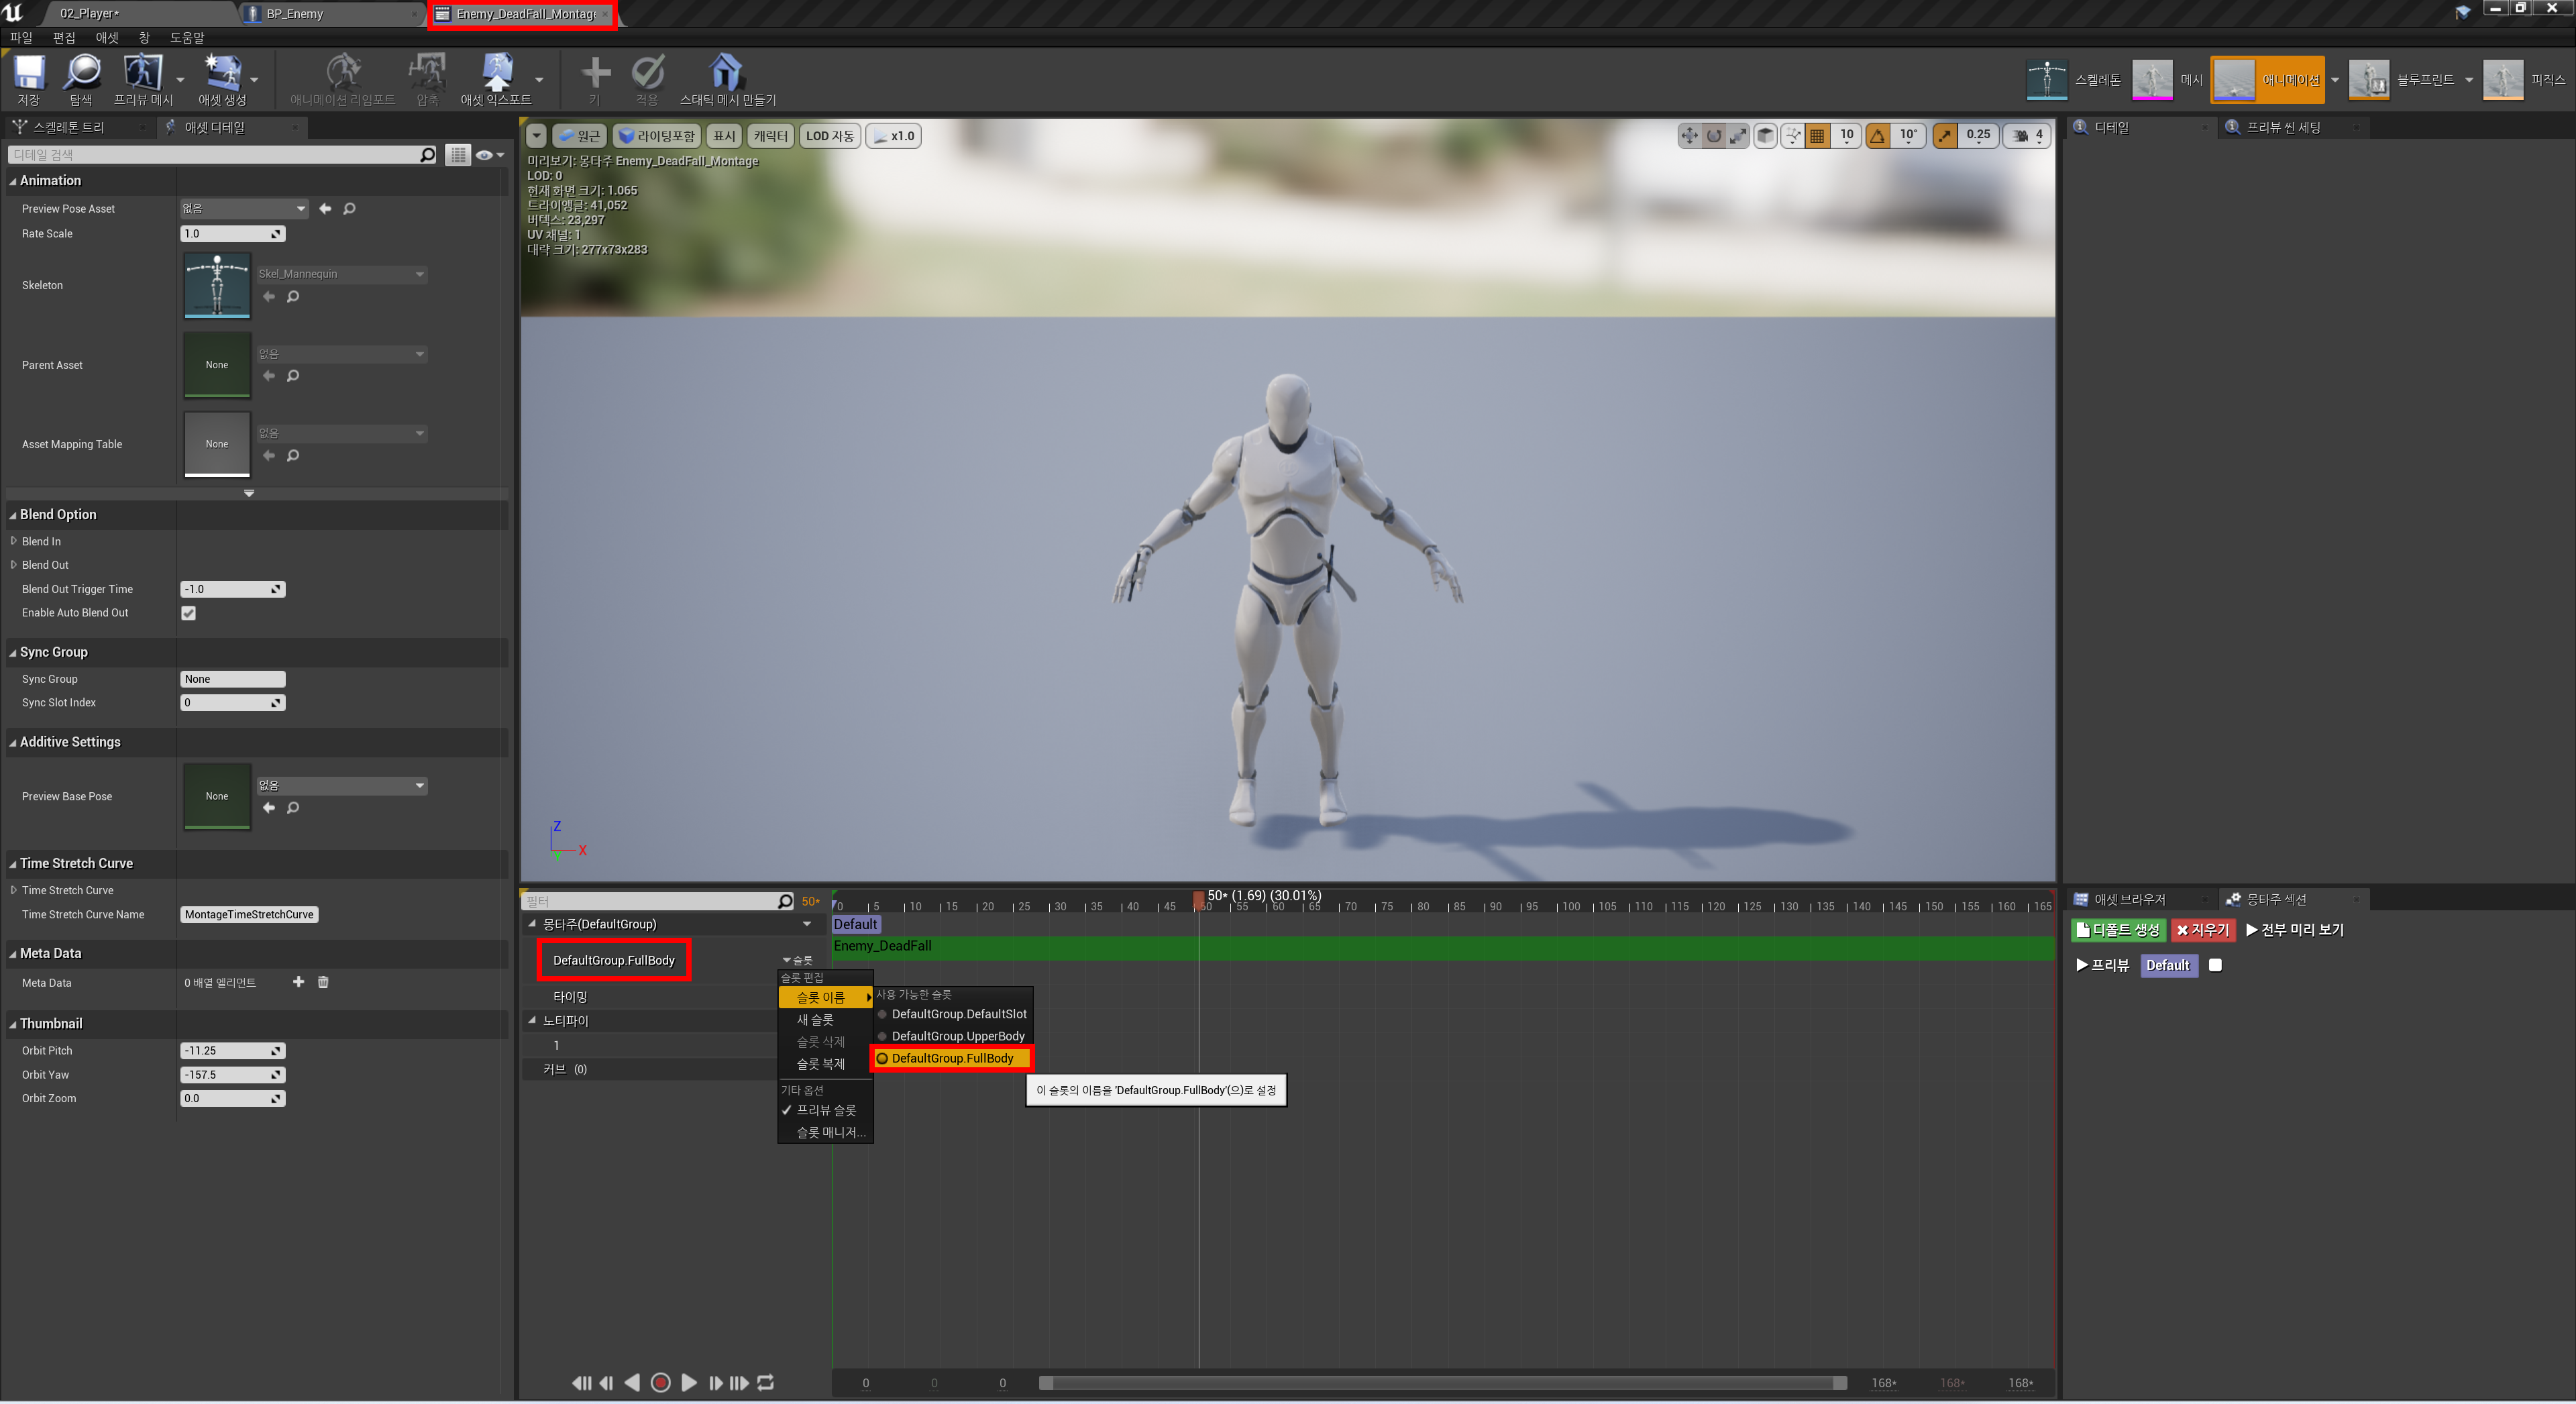Viewport: 2576px width, 1404px height.
Task: Open the 파일 menu
Action: coord(21,38)
